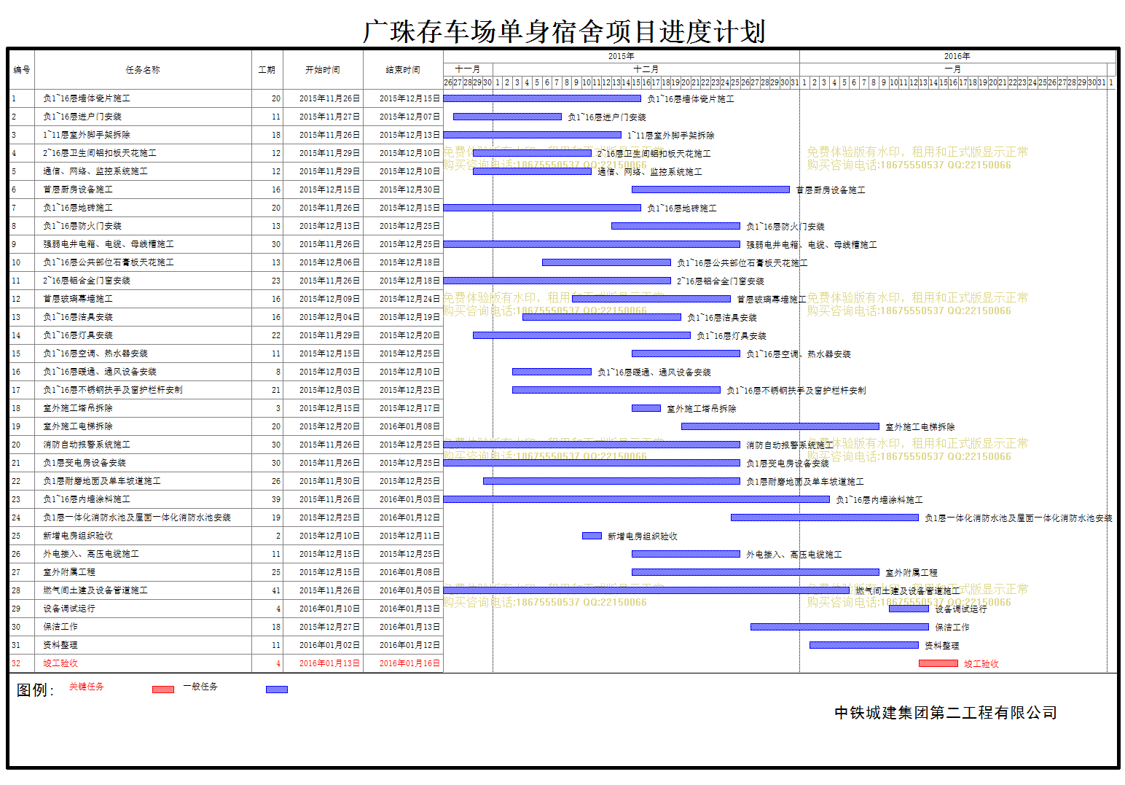This screenshot has width=1125, height=785.
Task: Click the blue bar for 负1~16层公共部位石膏板天花施工
Action: (x=606, y=262)
